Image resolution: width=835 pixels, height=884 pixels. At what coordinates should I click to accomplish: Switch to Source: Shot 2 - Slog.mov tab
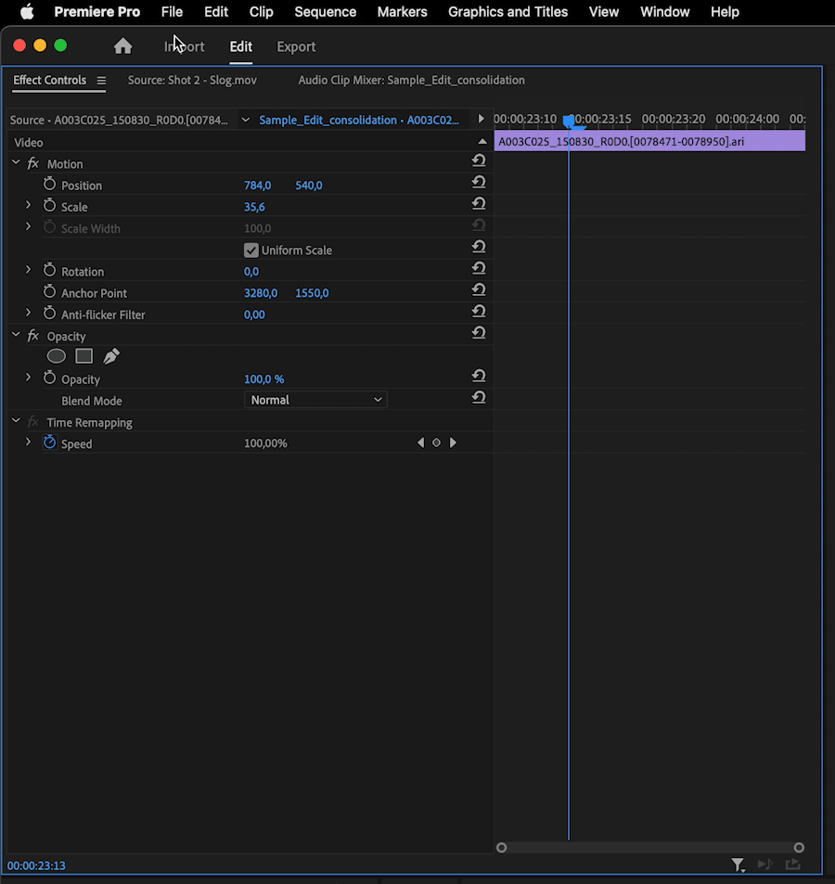pos(192,80)
